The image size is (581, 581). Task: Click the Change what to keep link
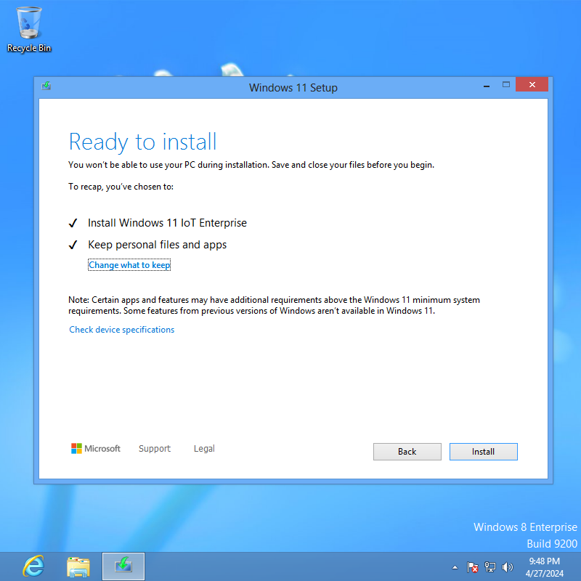click(129, 266)
